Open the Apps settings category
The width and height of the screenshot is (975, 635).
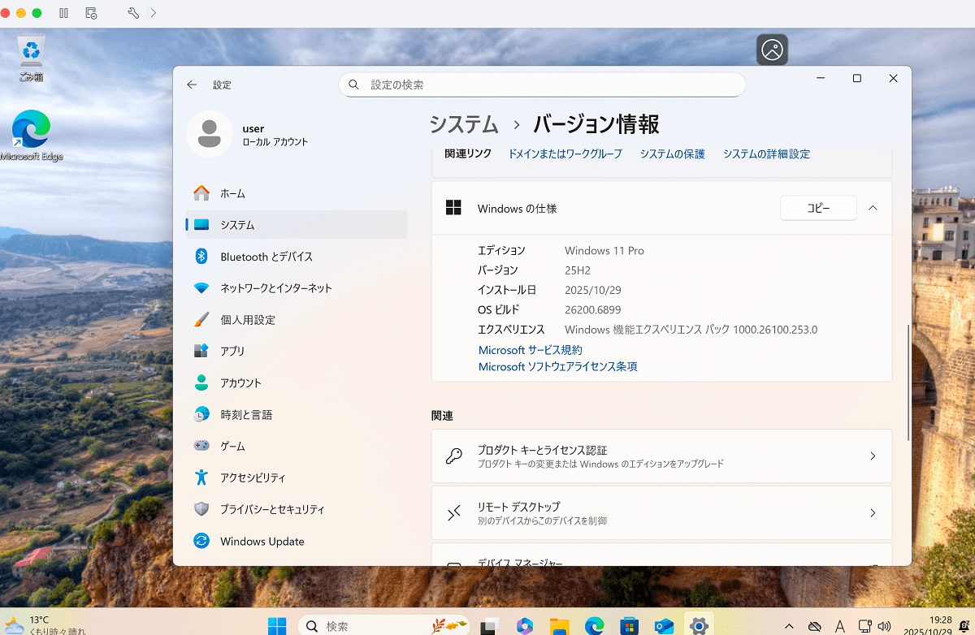coord(297,351)
